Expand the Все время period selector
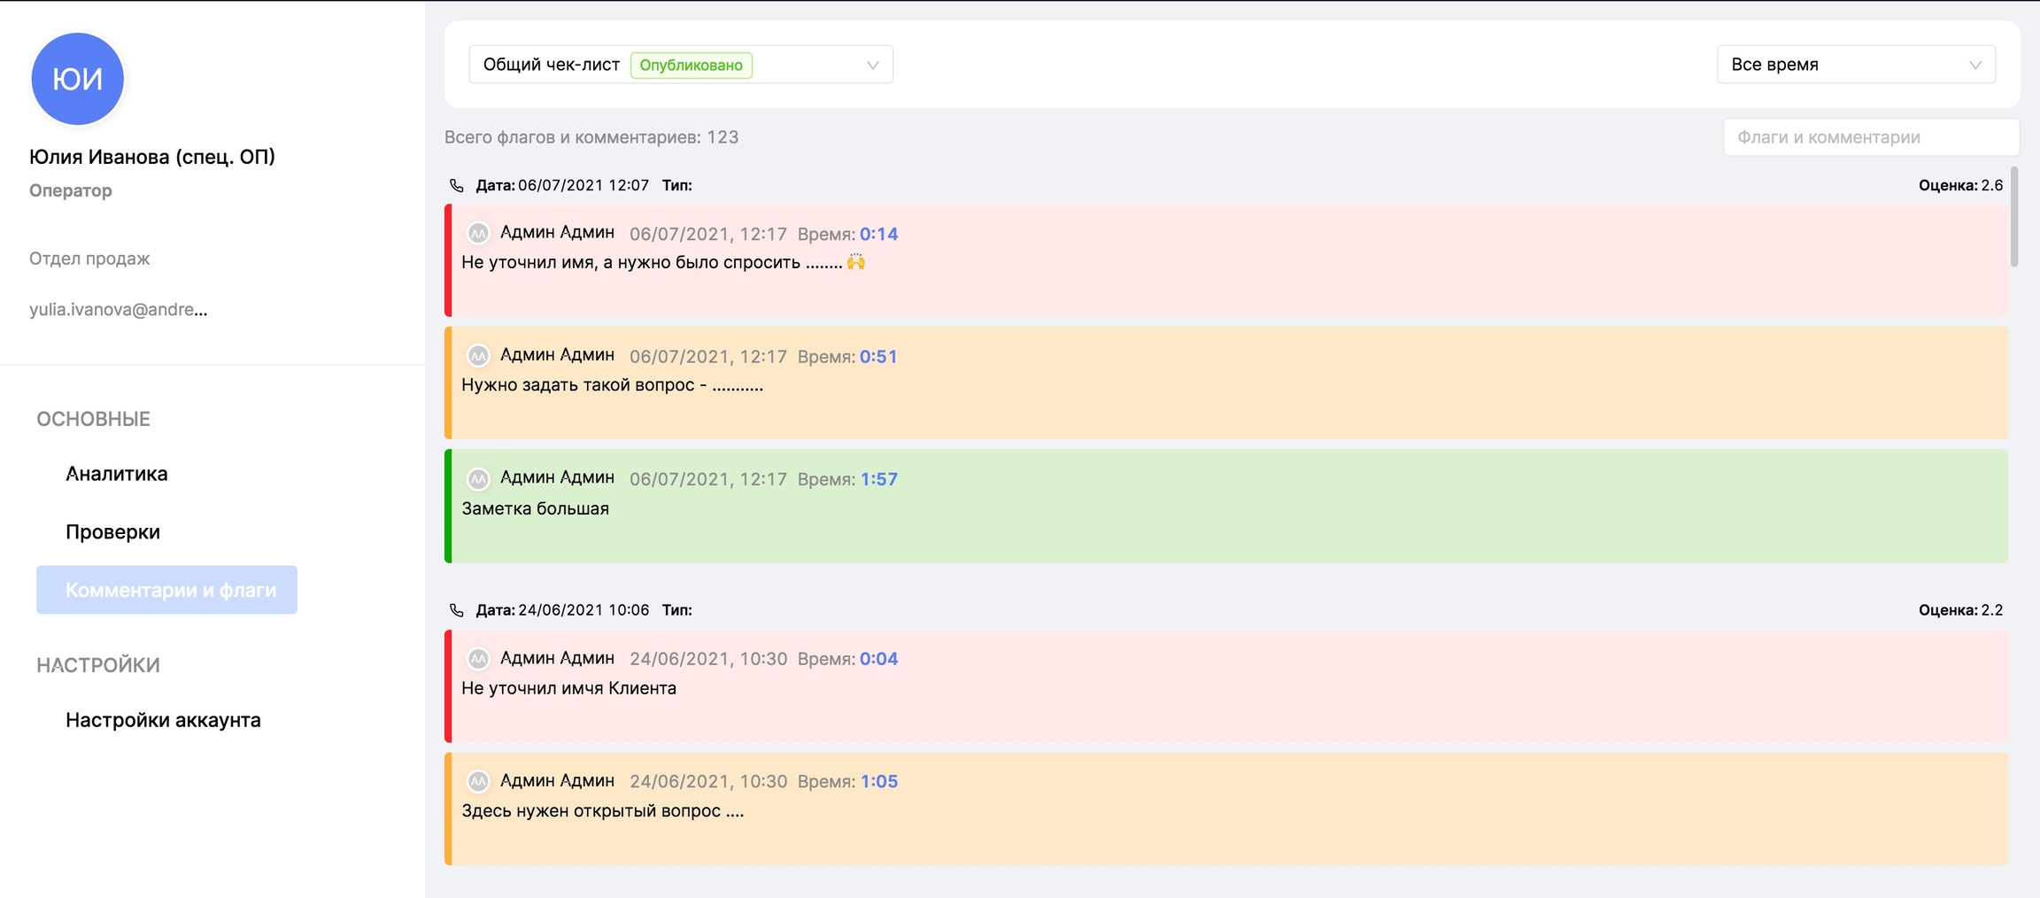 pos(1855,65)
